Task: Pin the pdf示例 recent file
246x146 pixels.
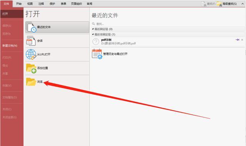Action: tap(238, 40)
